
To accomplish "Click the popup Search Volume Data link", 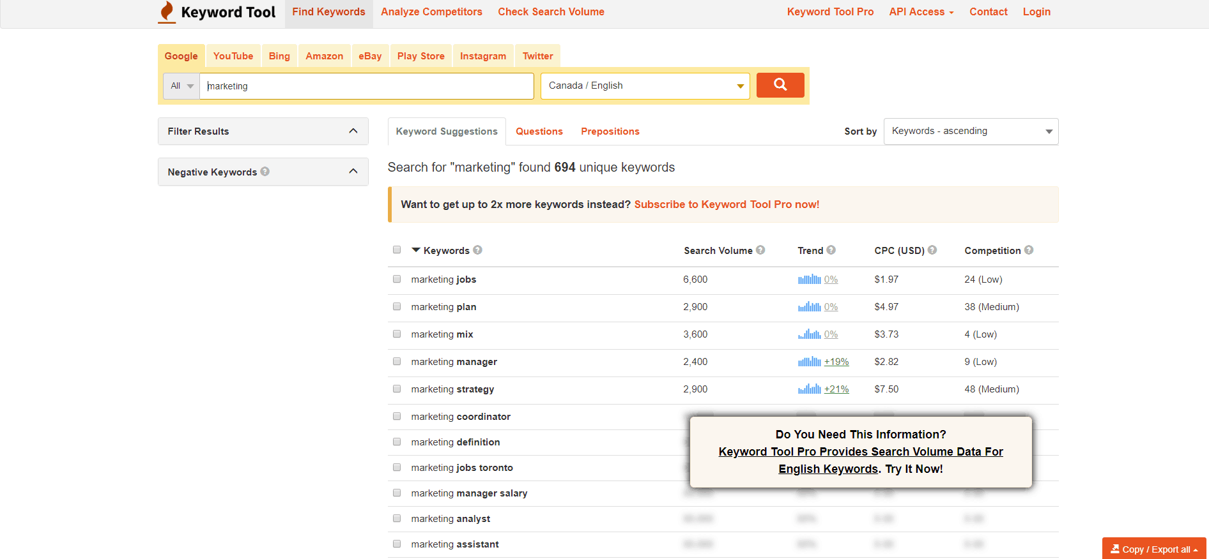I will point(861,460).
